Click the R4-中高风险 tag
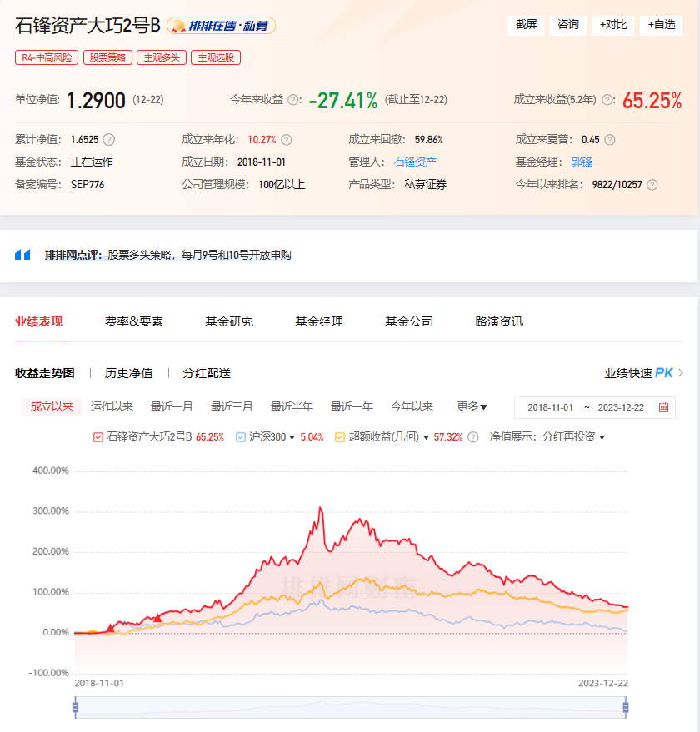 [47, 57]
